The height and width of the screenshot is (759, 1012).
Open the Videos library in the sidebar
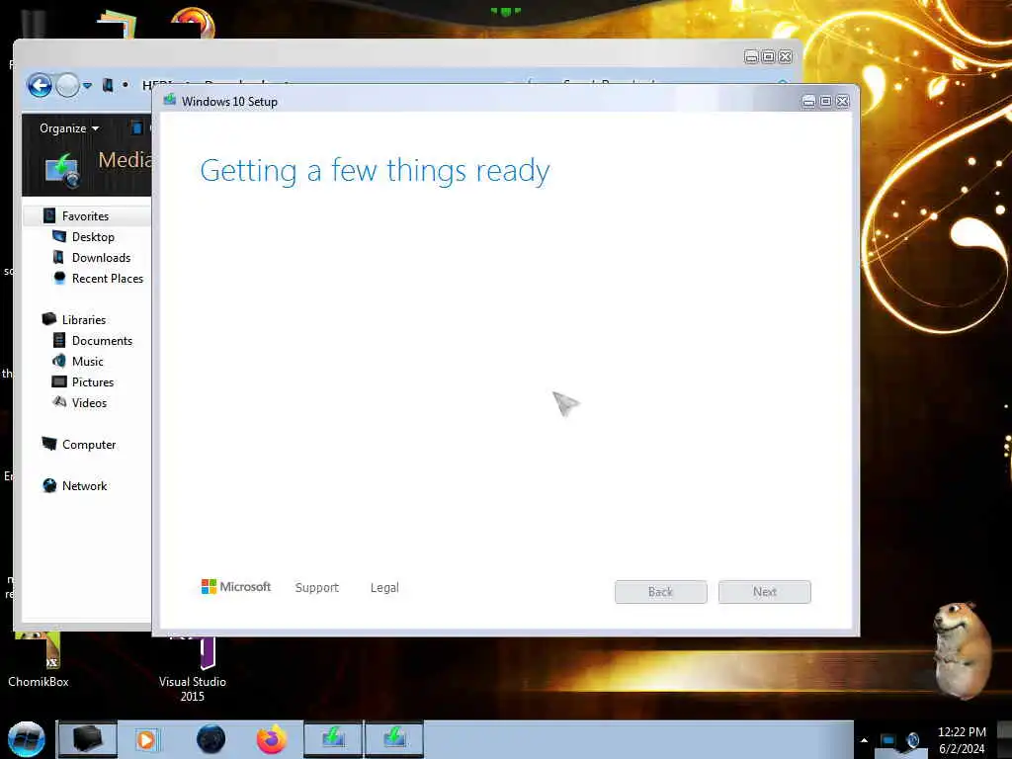[89, 403]
